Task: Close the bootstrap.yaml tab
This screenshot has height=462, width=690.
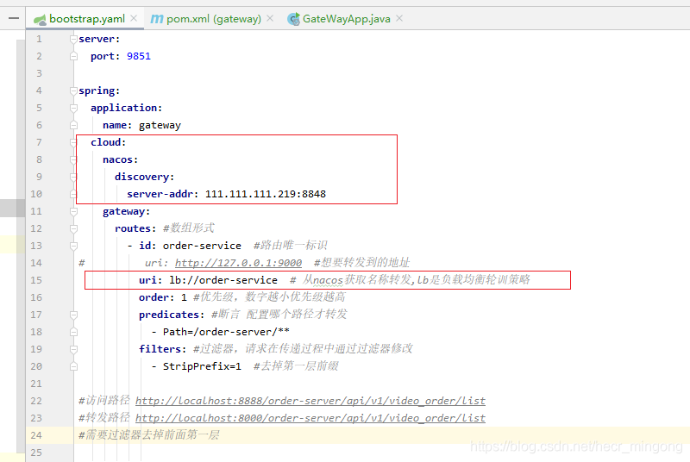Action: tap(134, 18)
